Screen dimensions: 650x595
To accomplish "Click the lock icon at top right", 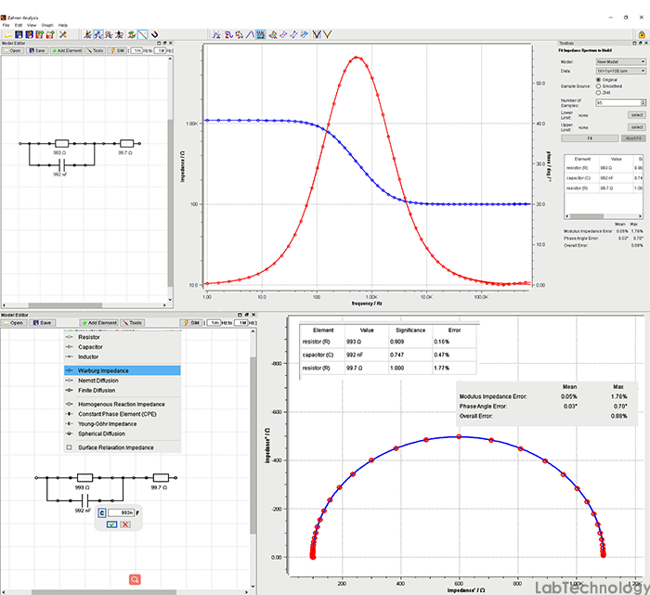I will click(x=642, y=34).
